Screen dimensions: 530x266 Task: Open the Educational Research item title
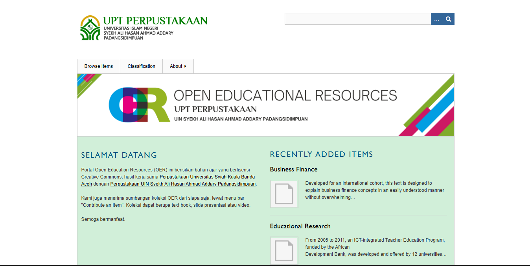300,226
